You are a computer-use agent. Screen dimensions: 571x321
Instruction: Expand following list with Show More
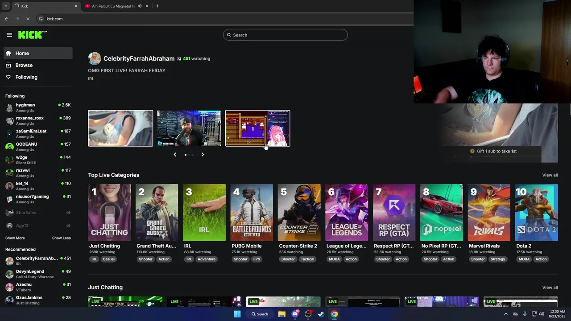[x=15, y=238]
